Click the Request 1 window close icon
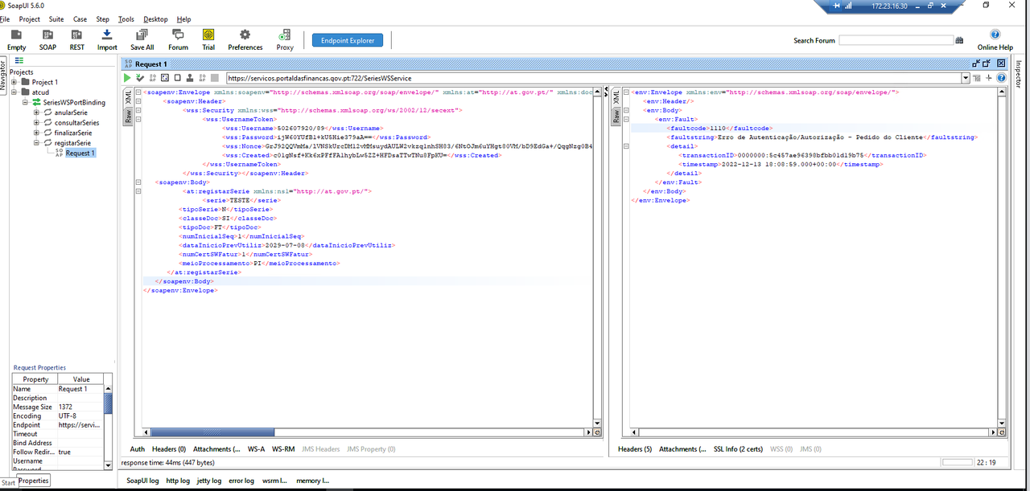 click(x=1001, y=63)
